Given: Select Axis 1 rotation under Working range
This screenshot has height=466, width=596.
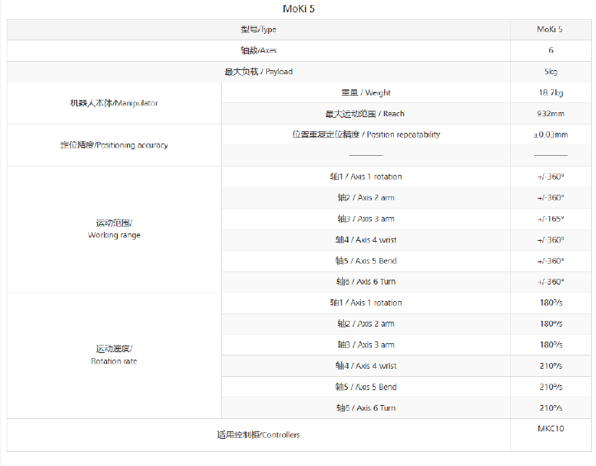Looking at the screenshot, I should point(365,177).
